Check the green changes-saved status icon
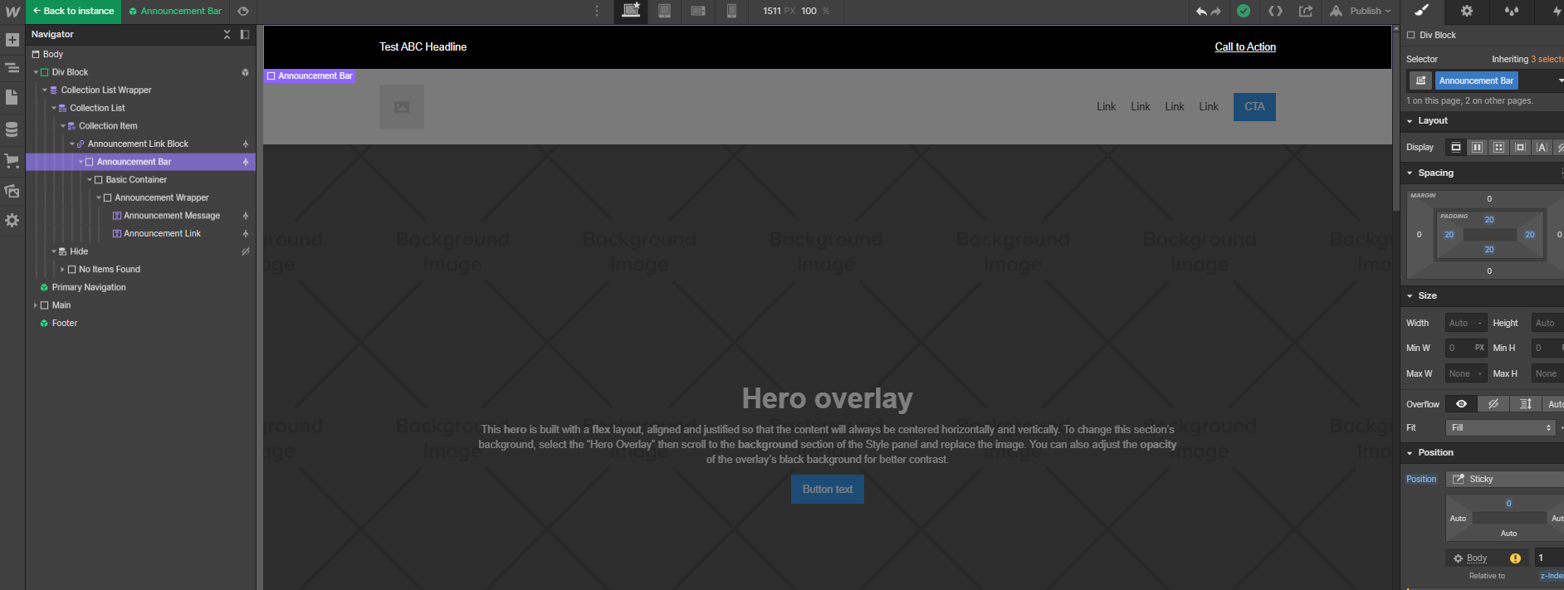Viewport: 1564px width, 590px height. [x=1244, y=11]
